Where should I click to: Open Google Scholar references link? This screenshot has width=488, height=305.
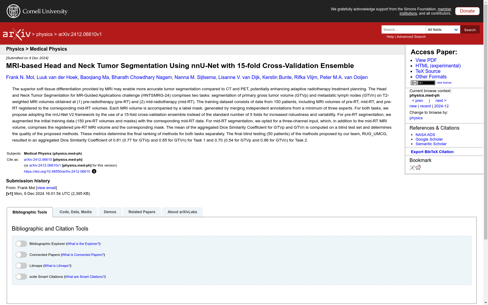(429, 139)
